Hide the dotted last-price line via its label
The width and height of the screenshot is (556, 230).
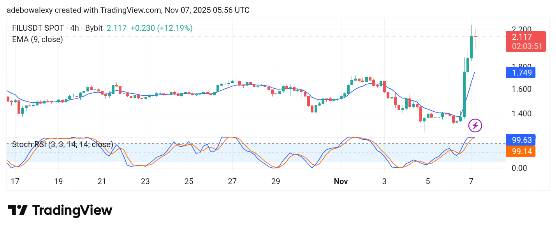coord(522,37)
